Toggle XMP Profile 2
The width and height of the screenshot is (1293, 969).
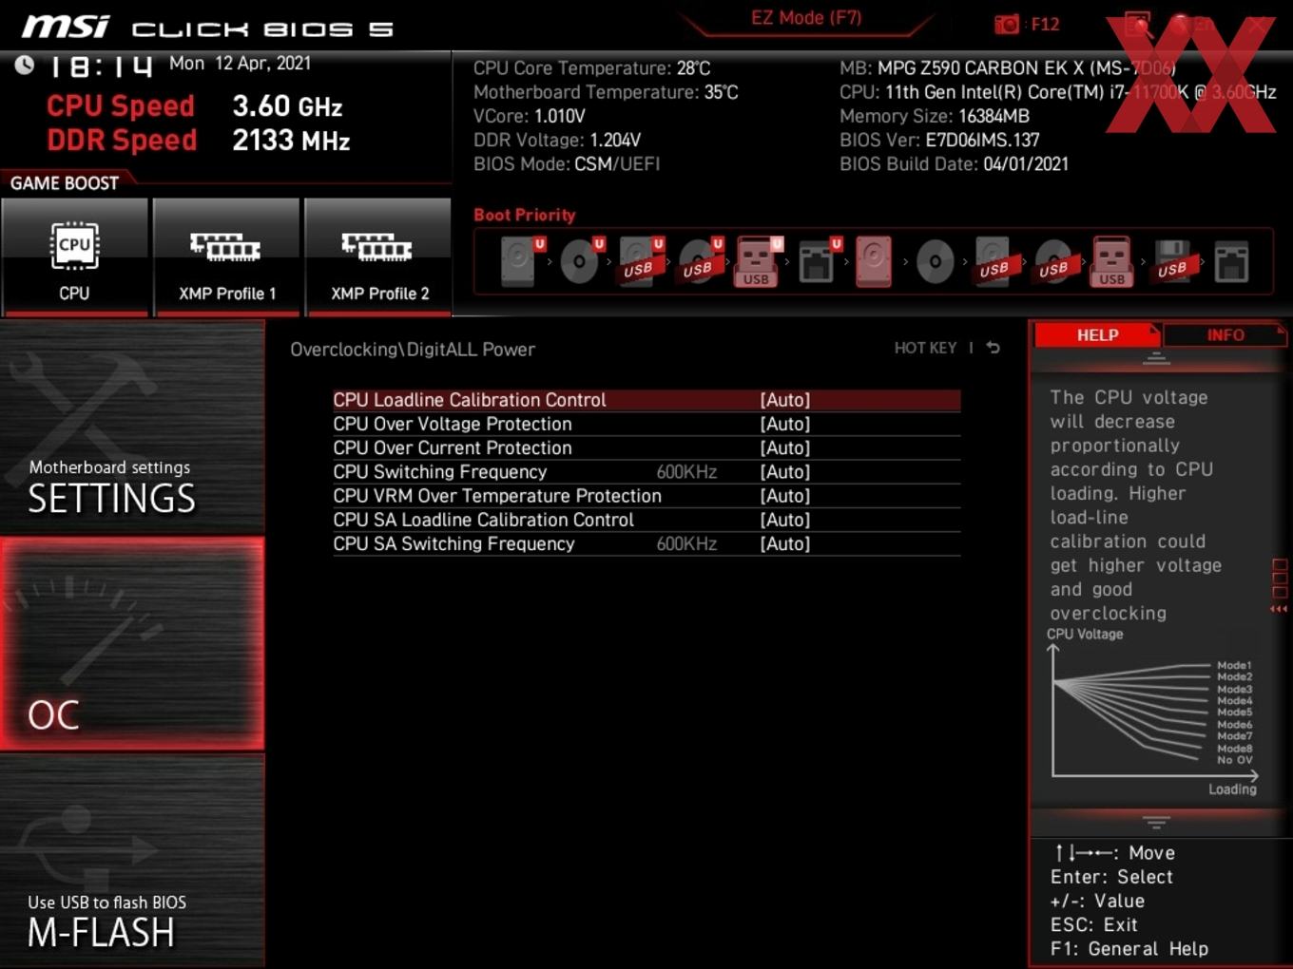(378, 256)
